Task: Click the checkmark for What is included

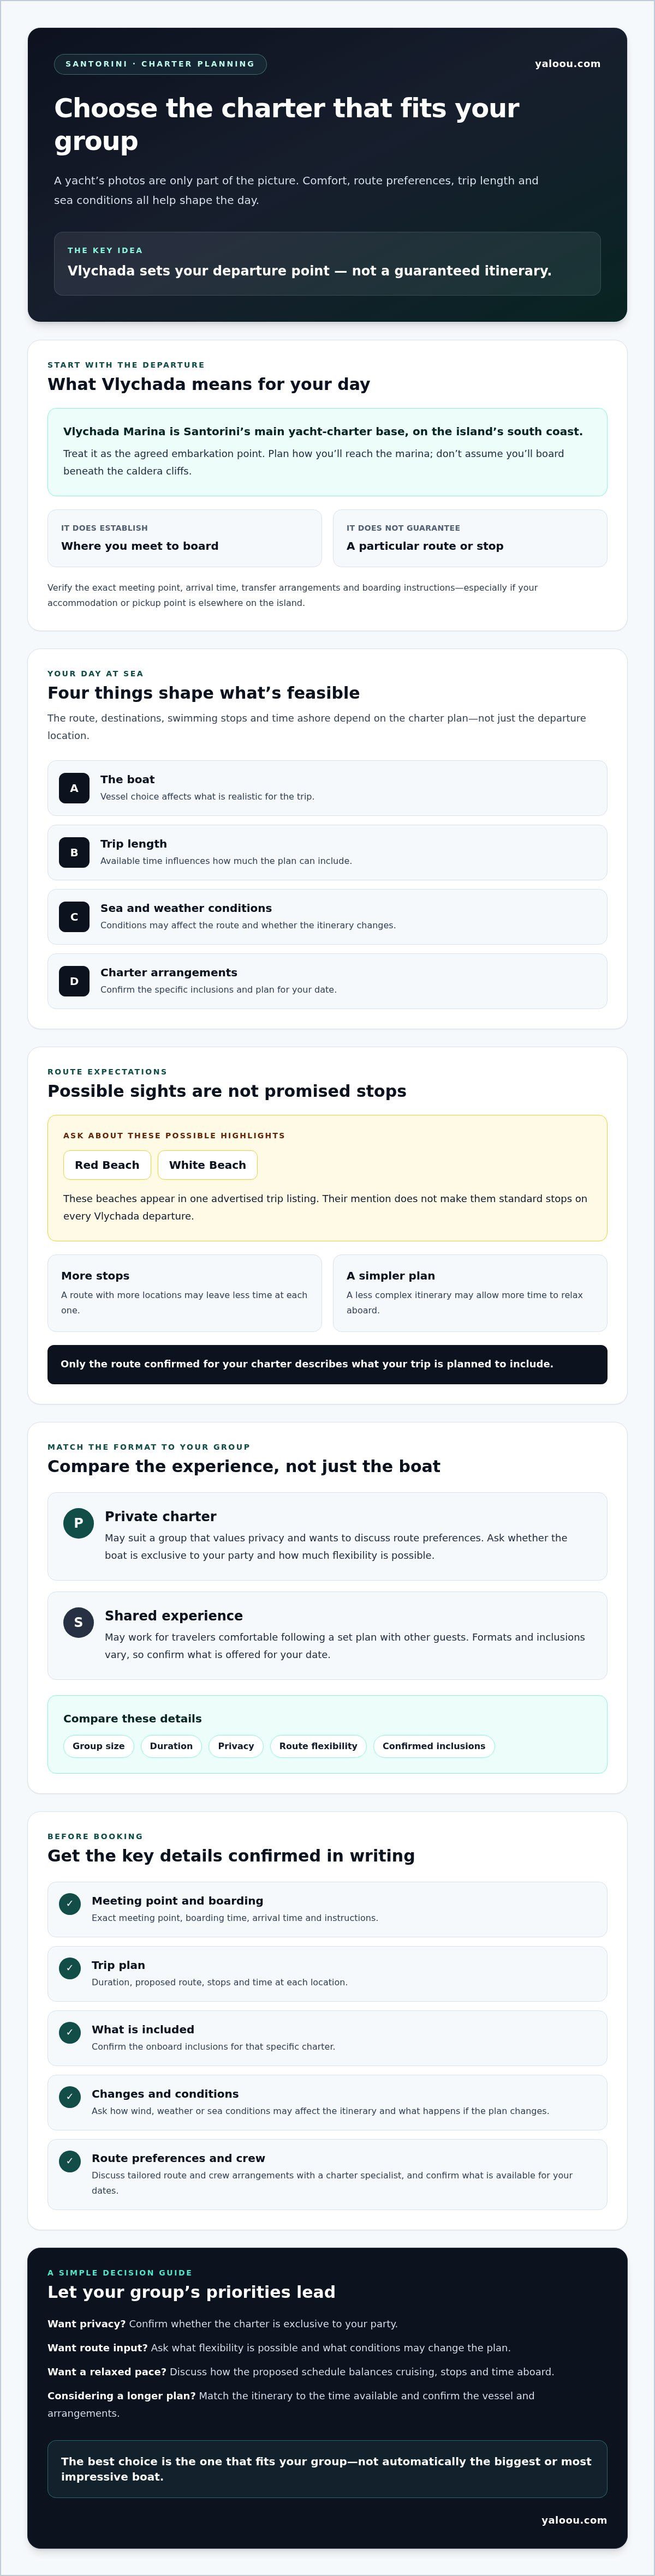Action: tap(69, 2032)
